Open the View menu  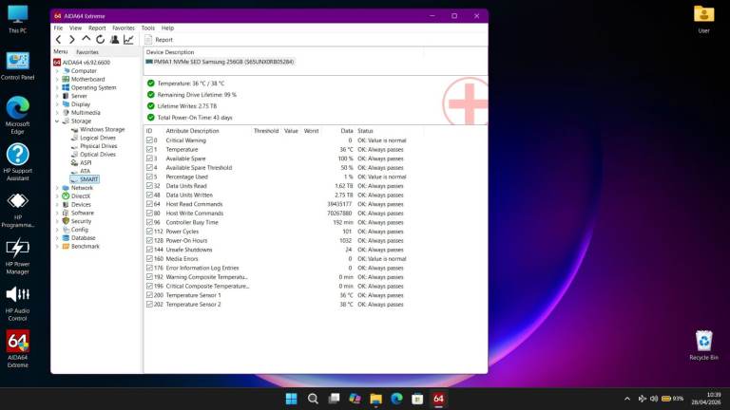[75, 28]
